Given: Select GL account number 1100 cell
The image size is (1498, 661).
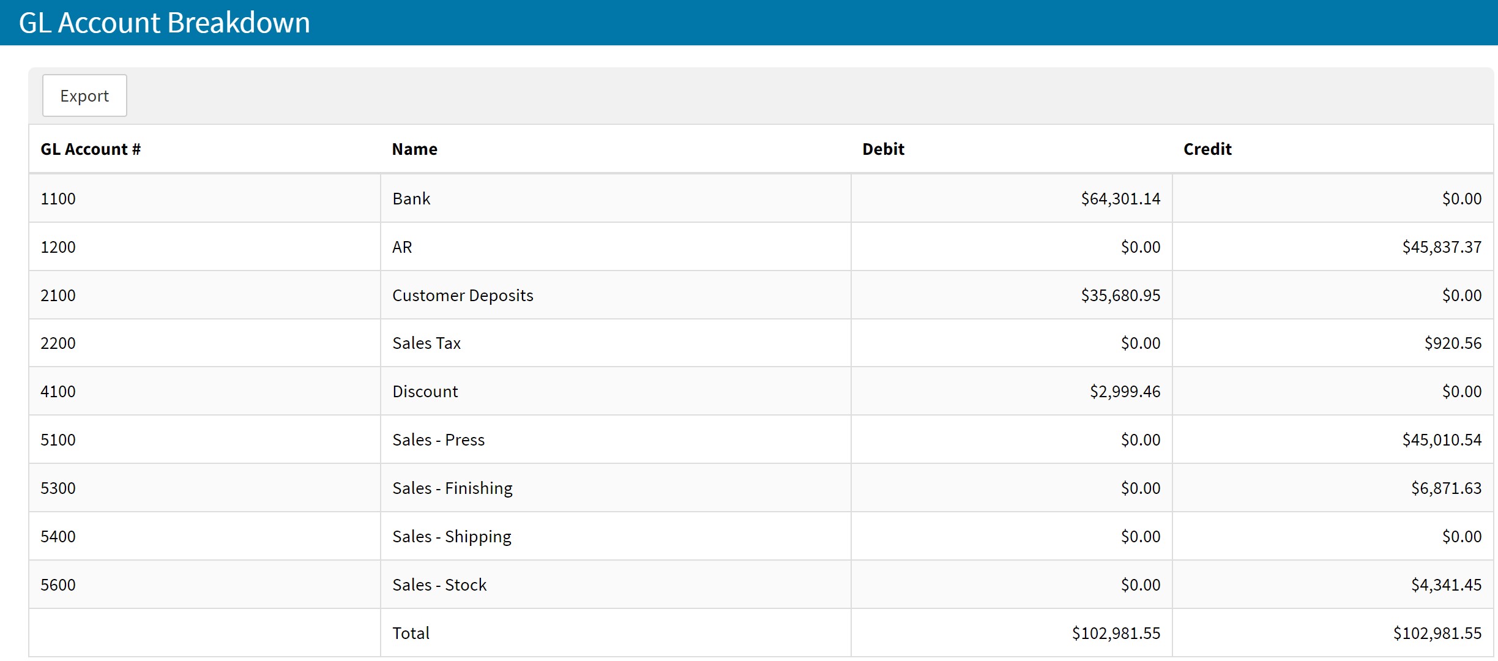Looking at the screenshot, I should (58, 199).
